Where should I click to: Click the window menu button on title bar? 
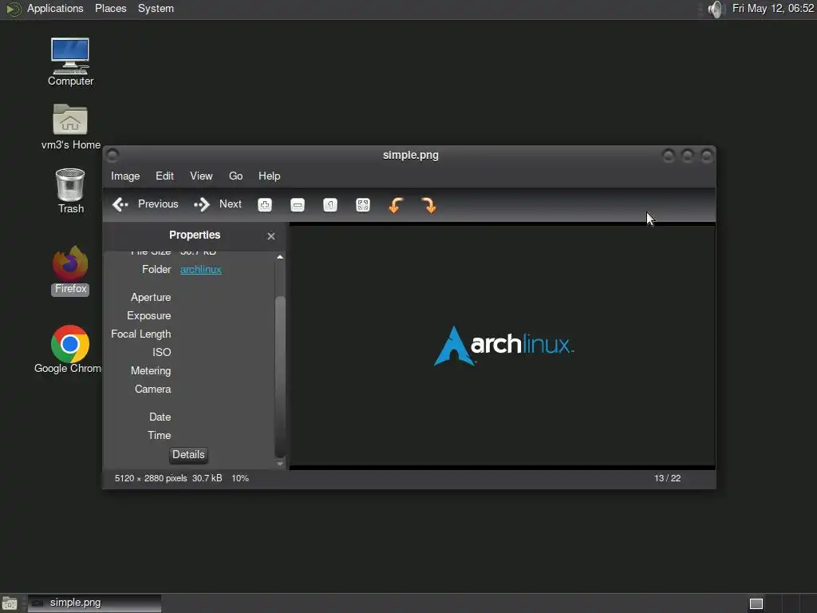pos(112,155)
